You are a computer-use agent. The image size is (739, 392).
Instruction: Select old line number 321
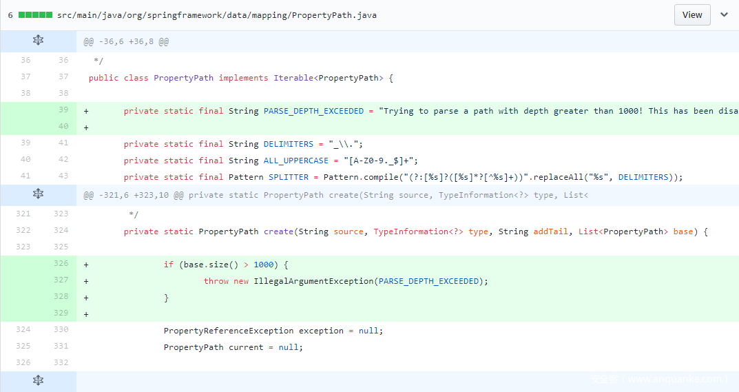pyautogui.click(x=23, y=214)
